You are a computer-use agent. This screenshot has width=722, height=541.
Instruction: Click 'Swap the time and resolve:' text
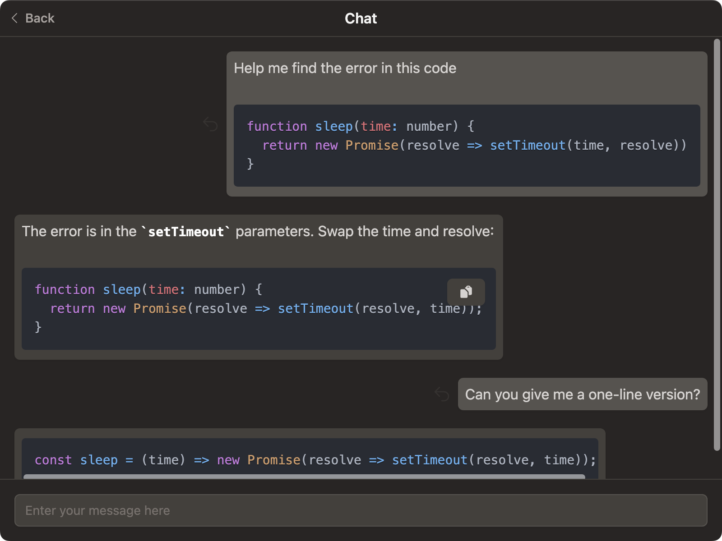(x=406, y=231)
